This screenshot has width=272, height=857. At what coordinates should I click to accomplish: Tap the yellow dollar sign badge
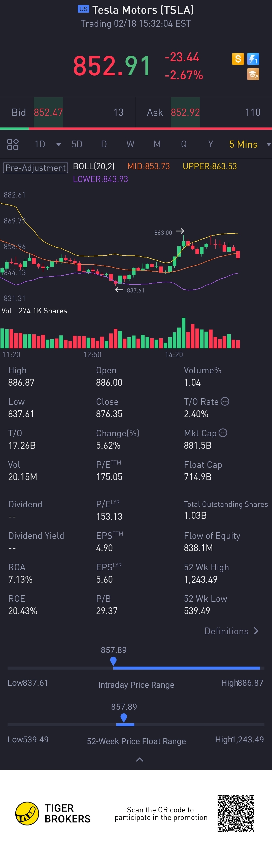238,59
